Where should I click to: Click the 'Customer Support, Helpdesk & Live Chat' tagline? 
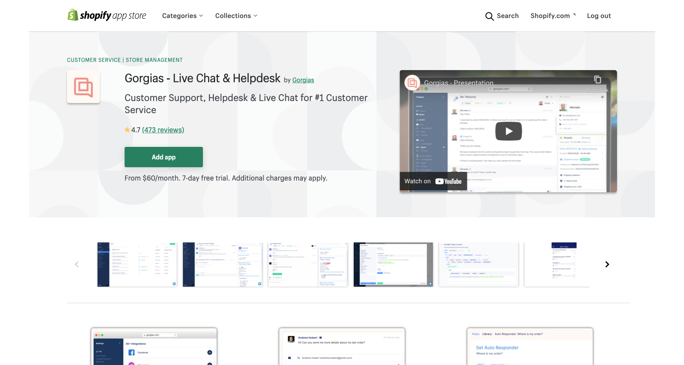[246, 104]
